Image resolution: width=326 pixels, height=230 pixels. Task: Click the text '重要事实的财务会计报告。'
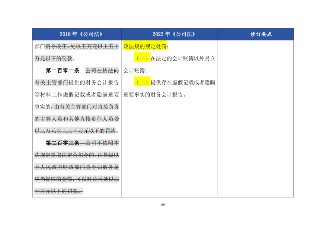tap(155, 95)
